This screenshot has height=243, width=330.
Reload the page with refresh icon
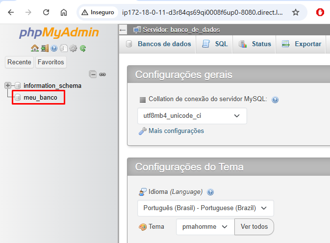coord(46,12)
